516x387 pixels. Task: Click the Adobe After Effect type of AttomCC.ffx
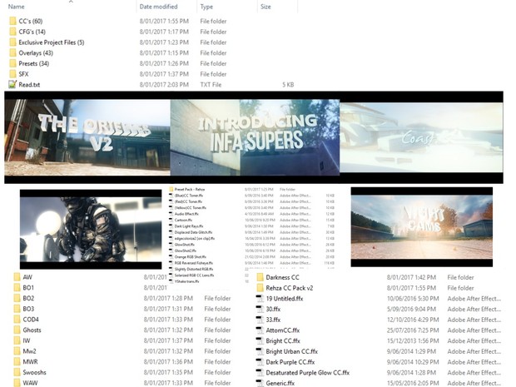click(x=474, y=330)
